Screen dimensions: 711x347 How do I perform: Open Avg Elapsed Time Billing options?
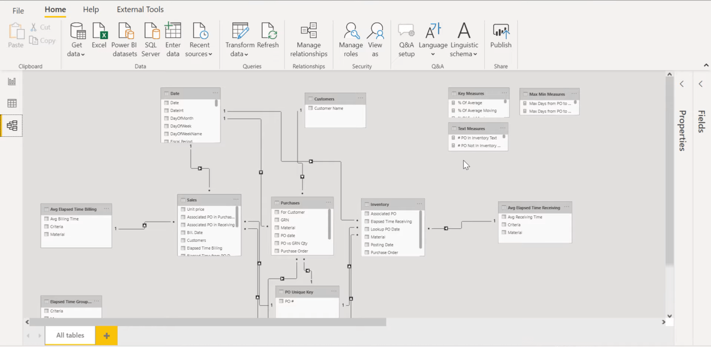click(106, 209)
